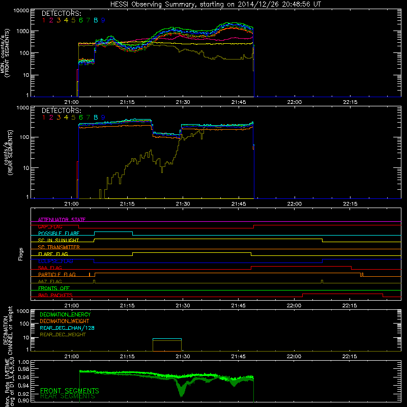Click the FRONT SEGMENTS livetime legend label

(x=70, y=391)
